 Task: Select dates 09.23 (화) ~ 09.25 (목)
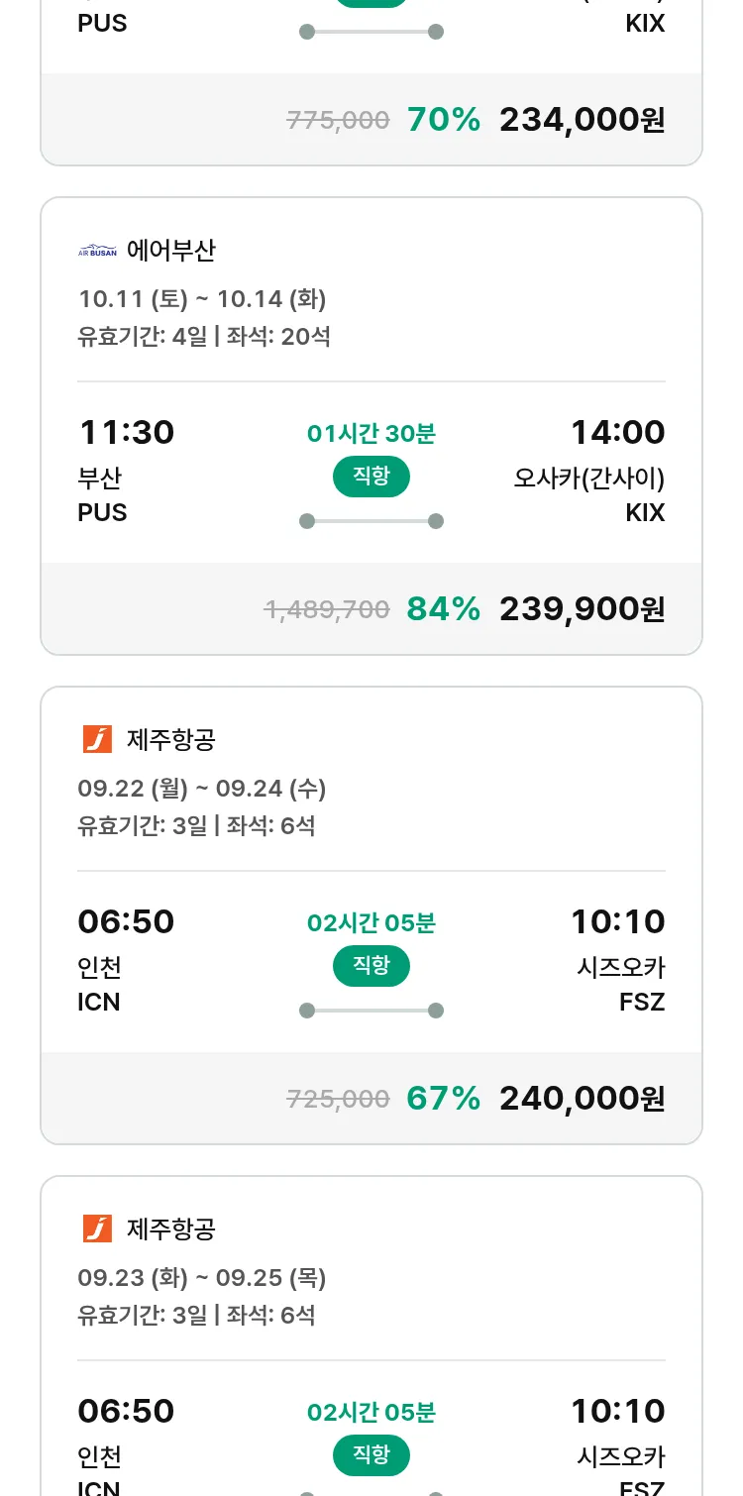[202, 1278]
